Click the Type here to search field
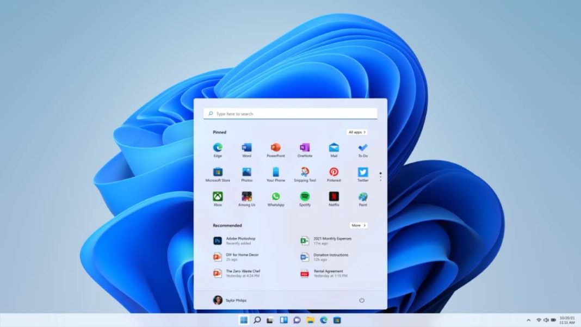 click(291, 113)
